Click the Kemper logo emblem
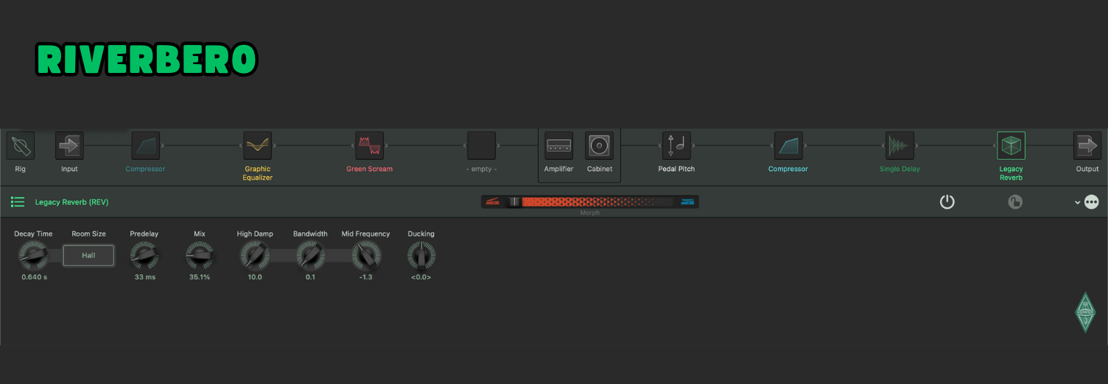Image resolution: width=1108 pixels, height=384 pixels. pos(1085,313)
